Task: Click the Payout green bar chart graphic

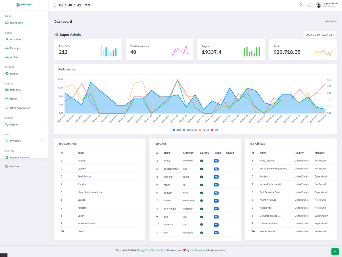Action: (252, 51)
